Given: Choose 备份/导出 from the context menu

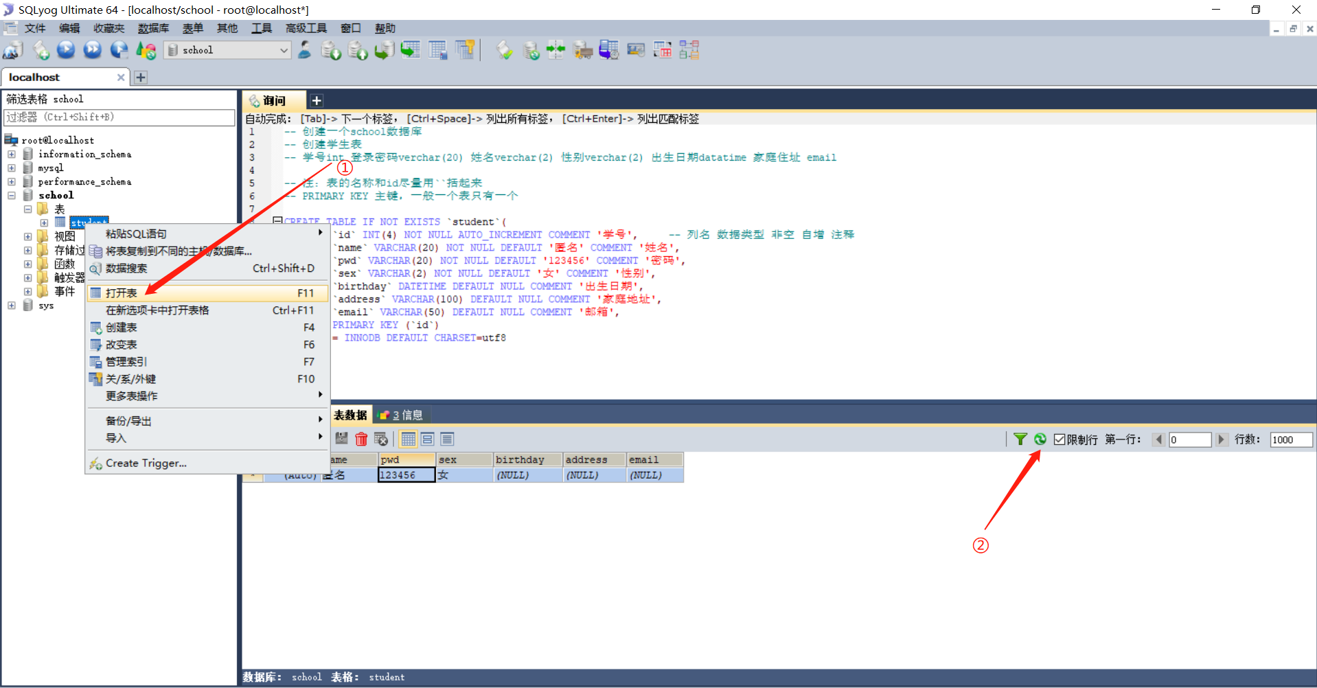Looking at the screenshot, I should (x=208, y=421).
